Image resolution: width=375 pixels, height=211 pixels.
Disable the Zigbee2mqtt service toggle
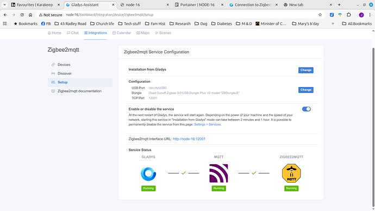point(307,109)
